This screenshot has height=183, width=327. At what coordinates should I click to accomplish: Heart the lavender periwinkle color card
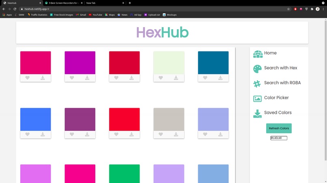click(x=205, y=134)
